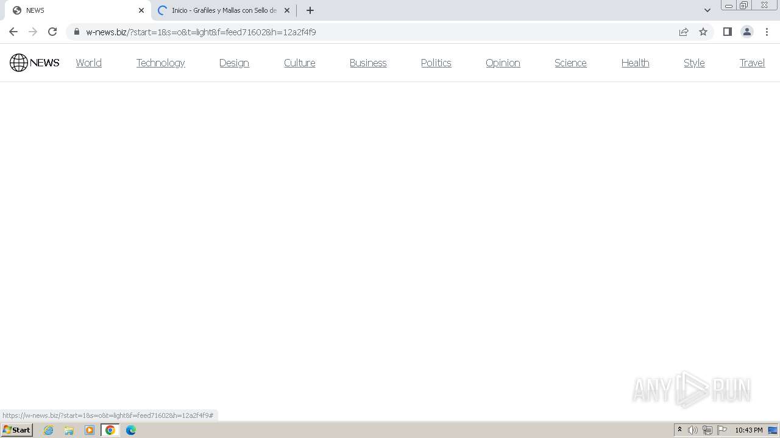The height and width of the screenshot is (438, 780).
Task: Open Windows Media Player from the taskbar
Action: click(x=90, y=430)
